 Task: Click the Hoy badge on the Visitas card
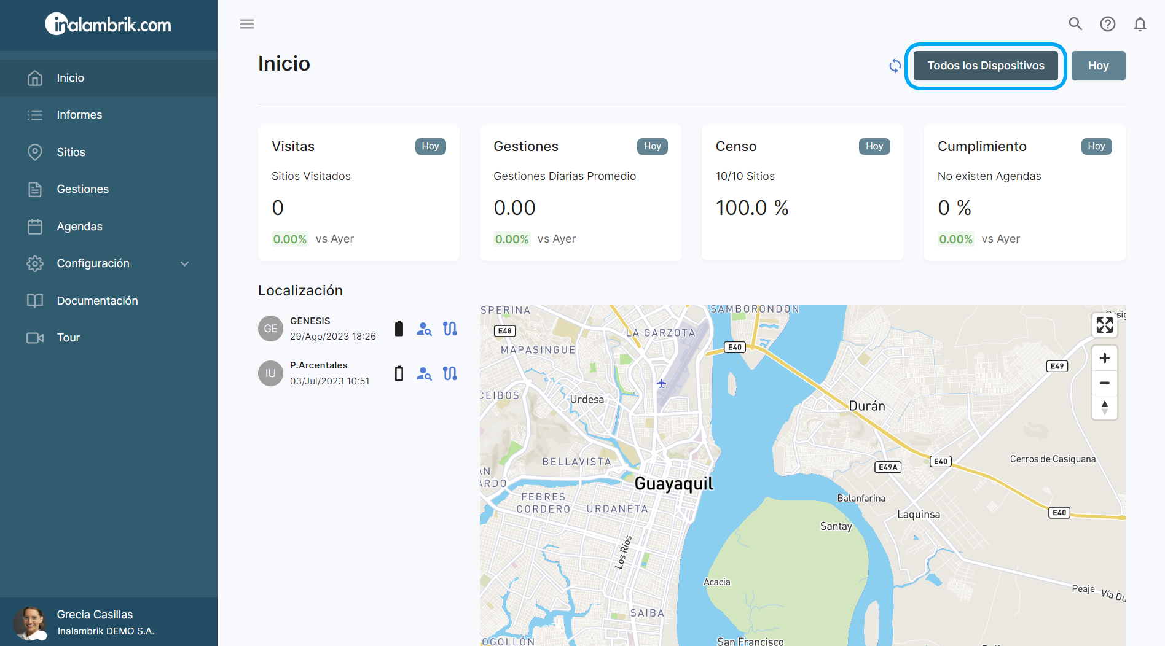[x=430, y=146]
